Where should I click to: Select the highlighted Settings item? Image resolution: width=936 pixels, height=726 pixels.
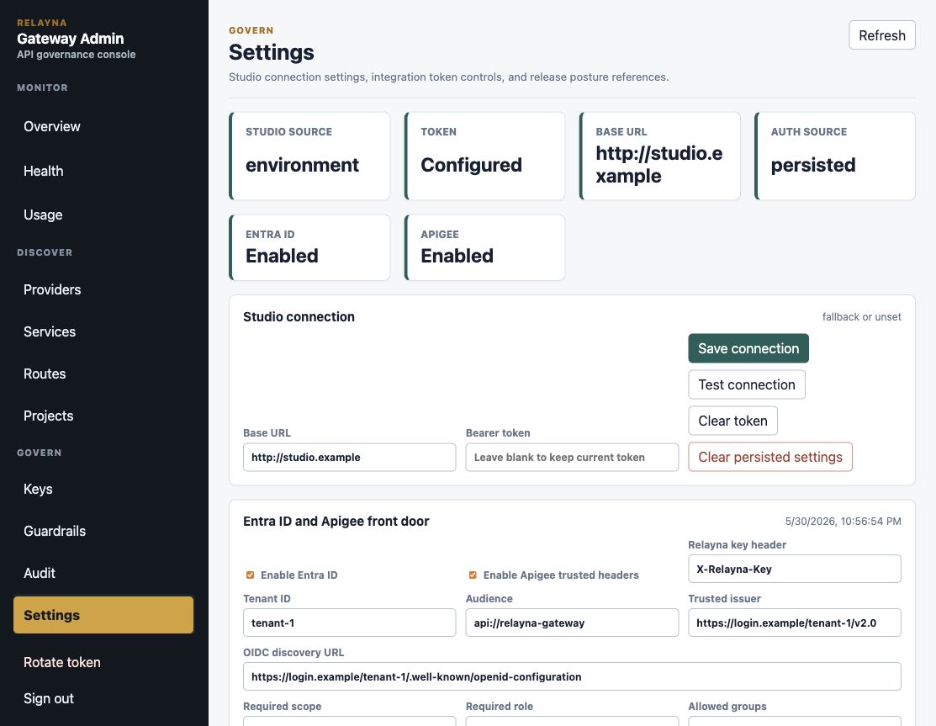pos(103,615)
